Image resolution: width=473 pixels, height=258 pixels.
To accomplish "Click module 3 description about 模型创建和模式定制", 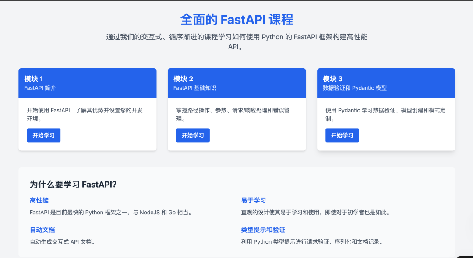I will [385, 115].
